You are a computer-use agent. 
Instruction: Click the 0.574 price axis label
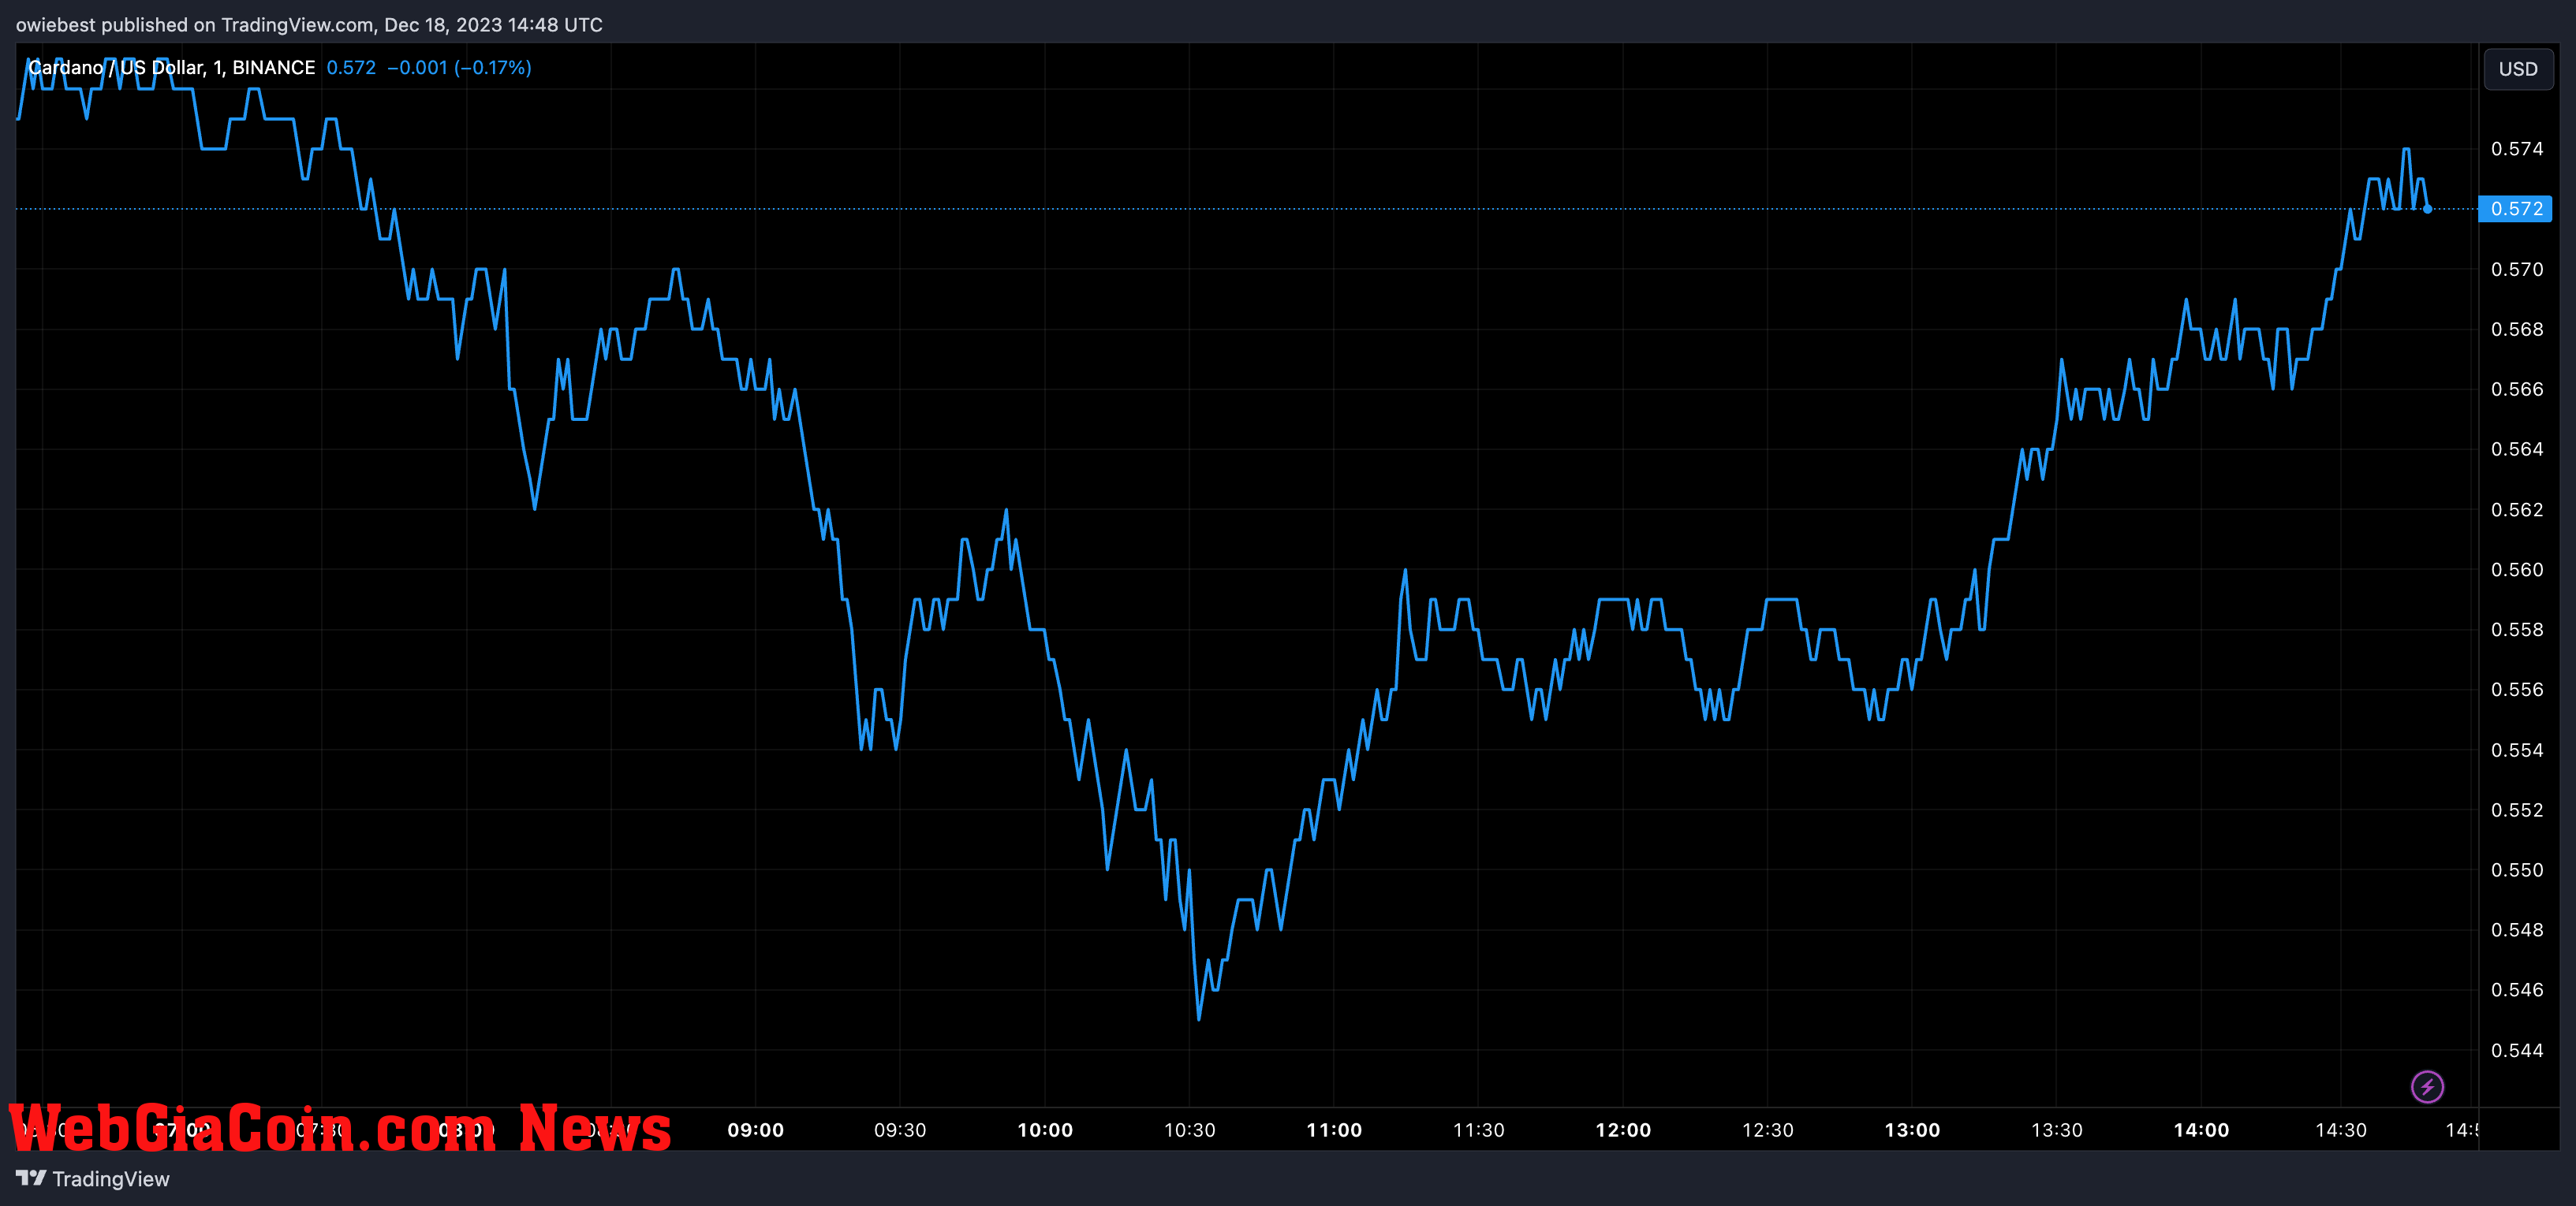click(x=2517, y=149)
